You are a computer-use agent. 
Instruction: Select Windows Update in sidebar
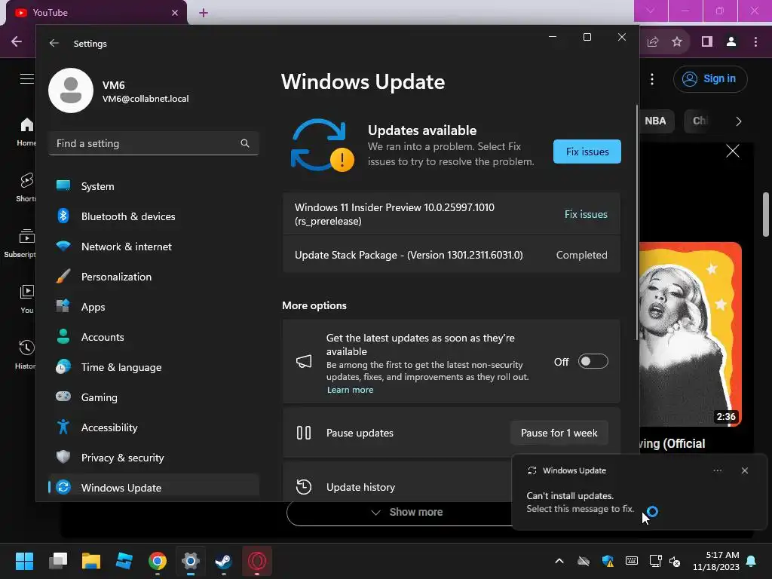[x=154, y=488]
